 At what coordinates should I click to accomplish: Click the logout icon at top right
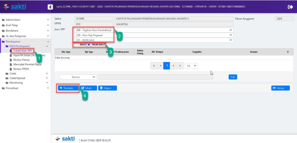[x=290, y=7]
